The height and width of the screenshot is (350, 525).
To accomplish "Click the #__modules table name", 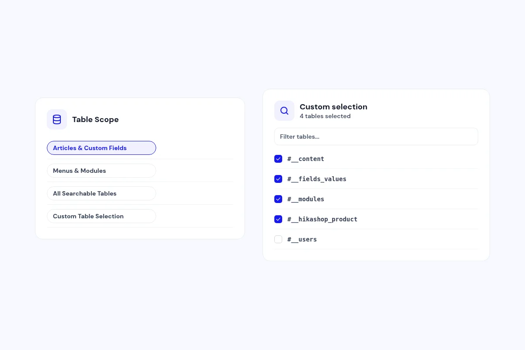I will pos(306,199).
